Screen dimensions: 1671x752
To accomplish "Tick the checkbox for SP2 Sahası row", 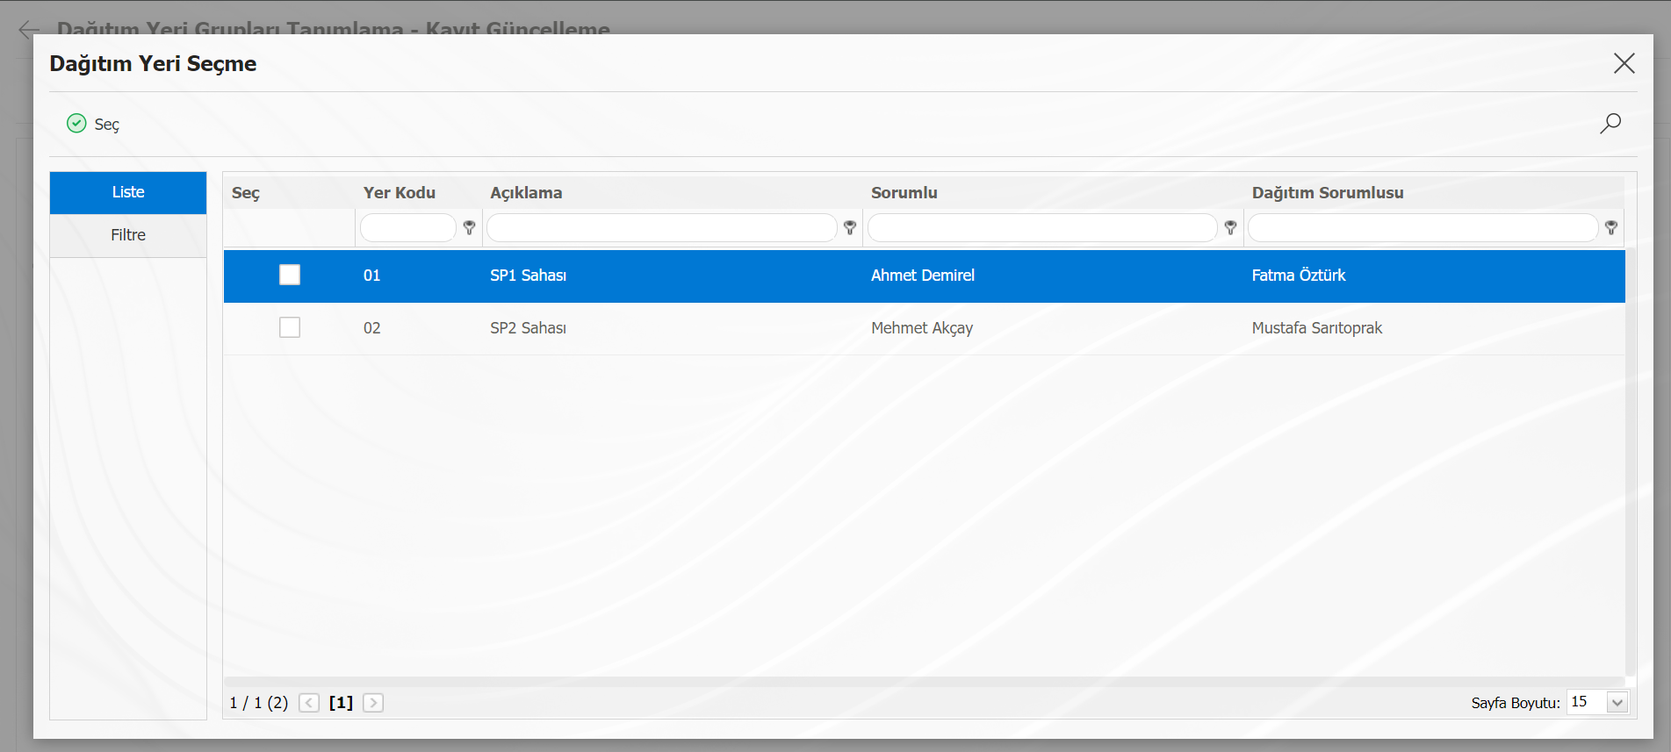I will (x=290, y=327).
